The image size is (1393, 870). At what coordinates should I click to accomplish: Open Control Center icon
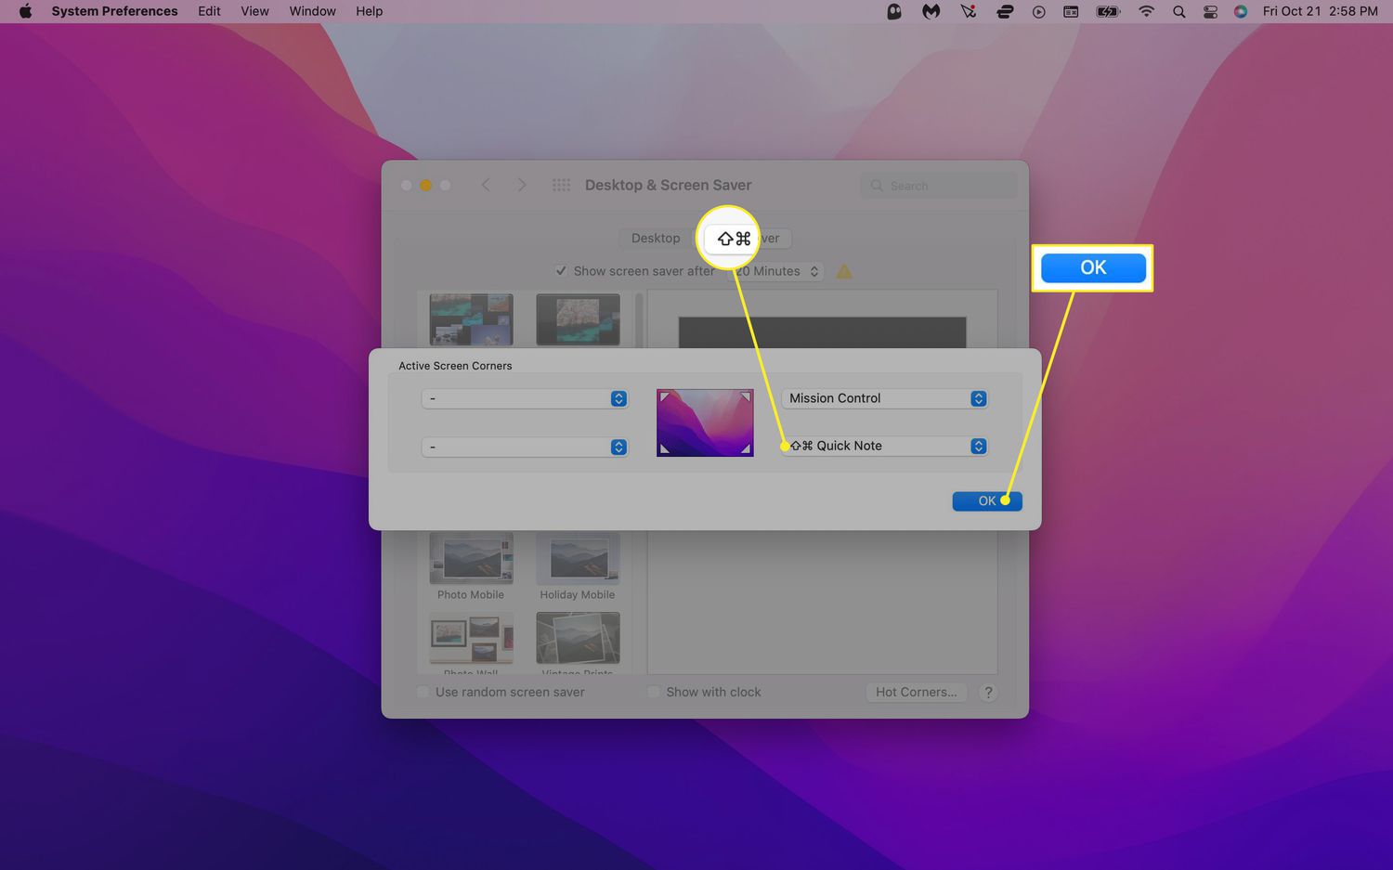(x=1210, y=11)
